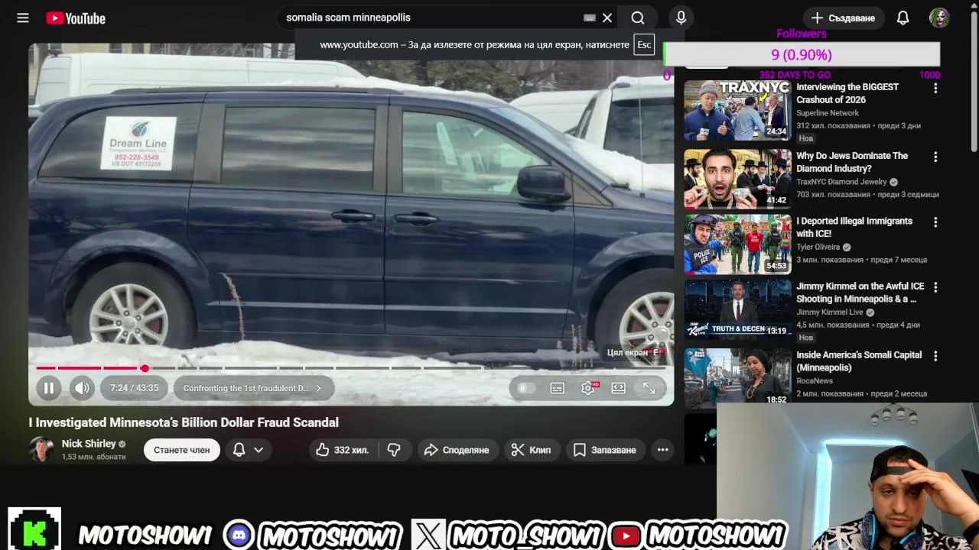The height and width of the screenshot is (550, 979).
Task: Open 'I Deported Illegal Immigrants with ICE!' thumbnail
Action: pos(737,244)
